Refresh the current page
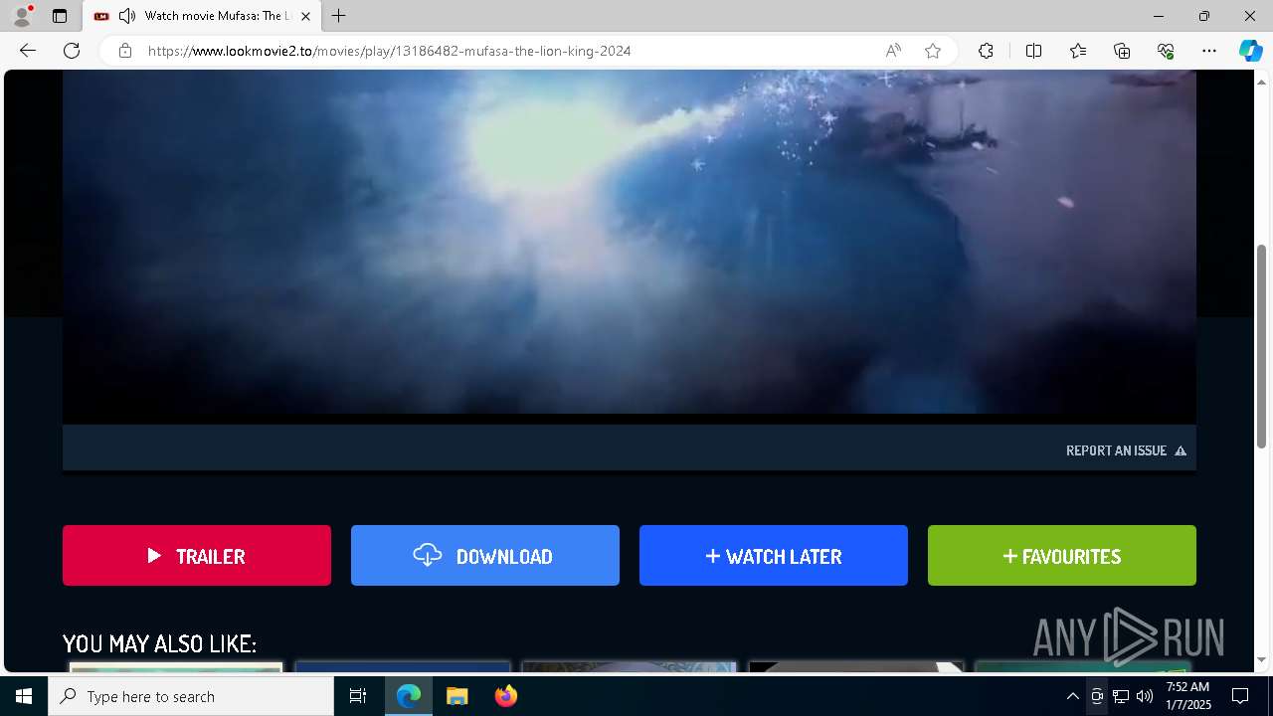The image size is (1273, 716). point(72,51)
